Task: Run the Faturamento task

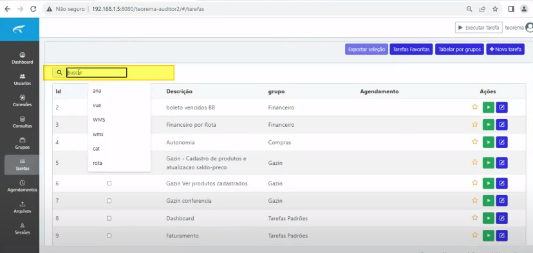Action: (x=488, y=236)
